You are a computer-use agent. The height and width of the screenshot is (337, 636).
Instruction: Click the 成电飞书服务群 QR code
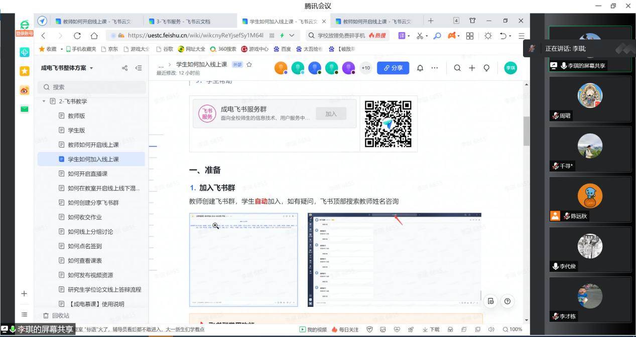coord(389,124)
